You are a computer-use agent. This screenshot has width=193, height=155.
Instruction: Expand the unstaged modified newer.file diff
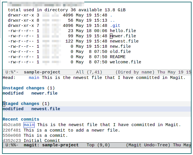coord(44,93)
